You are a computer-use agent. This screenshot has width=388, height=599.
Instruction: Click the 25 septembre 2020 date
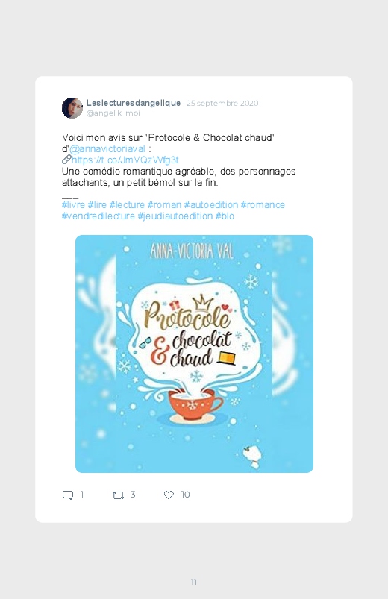(x=222, y=103)
